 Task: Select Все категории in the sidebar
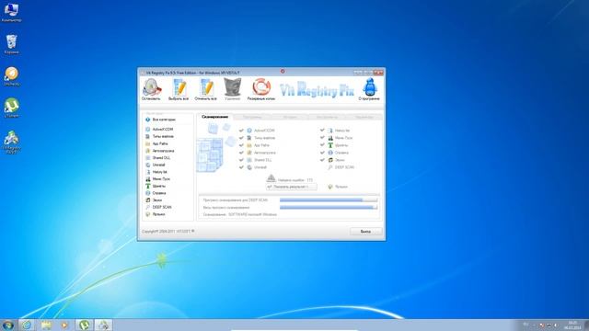[160, 120]
